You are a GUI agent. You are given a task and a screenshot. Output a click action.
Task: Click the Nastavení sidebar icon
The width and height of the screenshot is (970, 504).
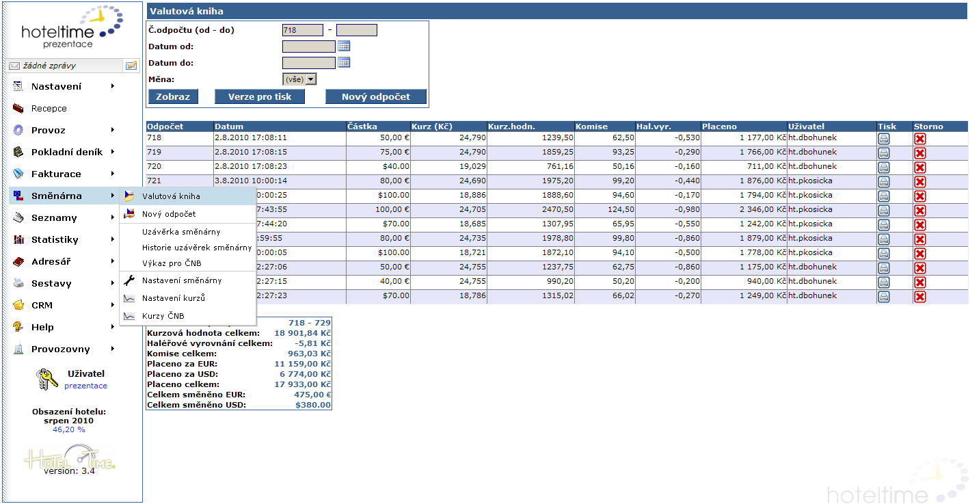click(x=18, y=86)
